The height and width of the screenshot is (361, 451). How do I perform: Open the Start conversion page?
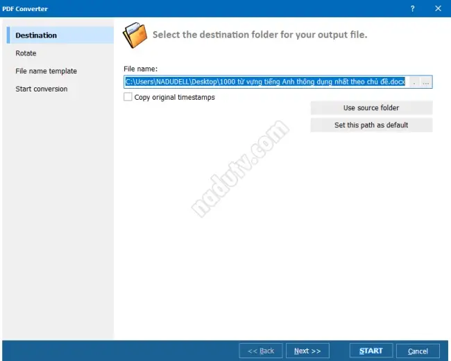[42, 89]
